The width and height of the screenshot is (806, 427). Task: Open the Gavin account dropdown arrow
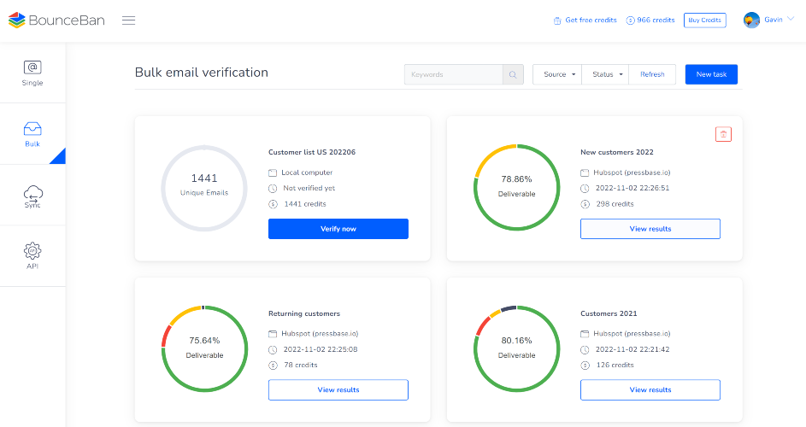pyautogui.click(x=790, y=20)
